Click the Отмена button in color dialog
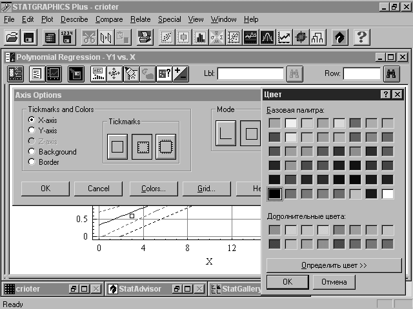 tap(334, 282)
